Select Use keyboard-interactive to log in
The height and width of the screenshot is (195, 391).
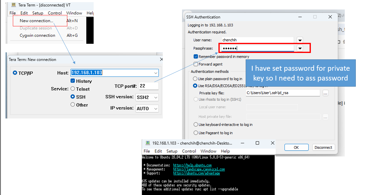196,125
